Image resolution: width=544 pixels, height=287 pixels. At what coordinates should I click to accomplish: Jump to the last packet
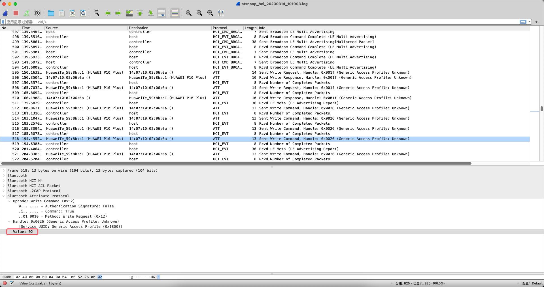click(x=151, y=13)
